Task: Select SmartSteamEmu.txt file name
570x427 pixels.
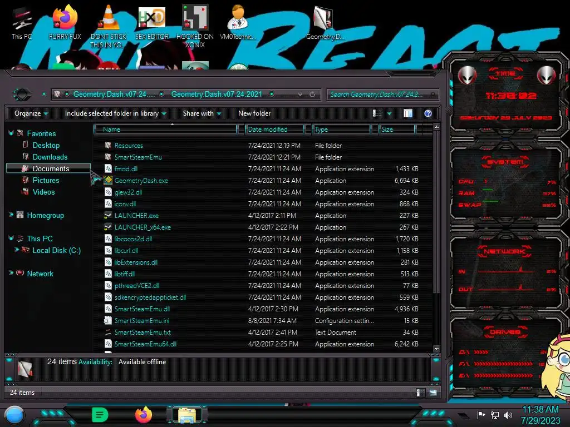Action: coord(142,332)
